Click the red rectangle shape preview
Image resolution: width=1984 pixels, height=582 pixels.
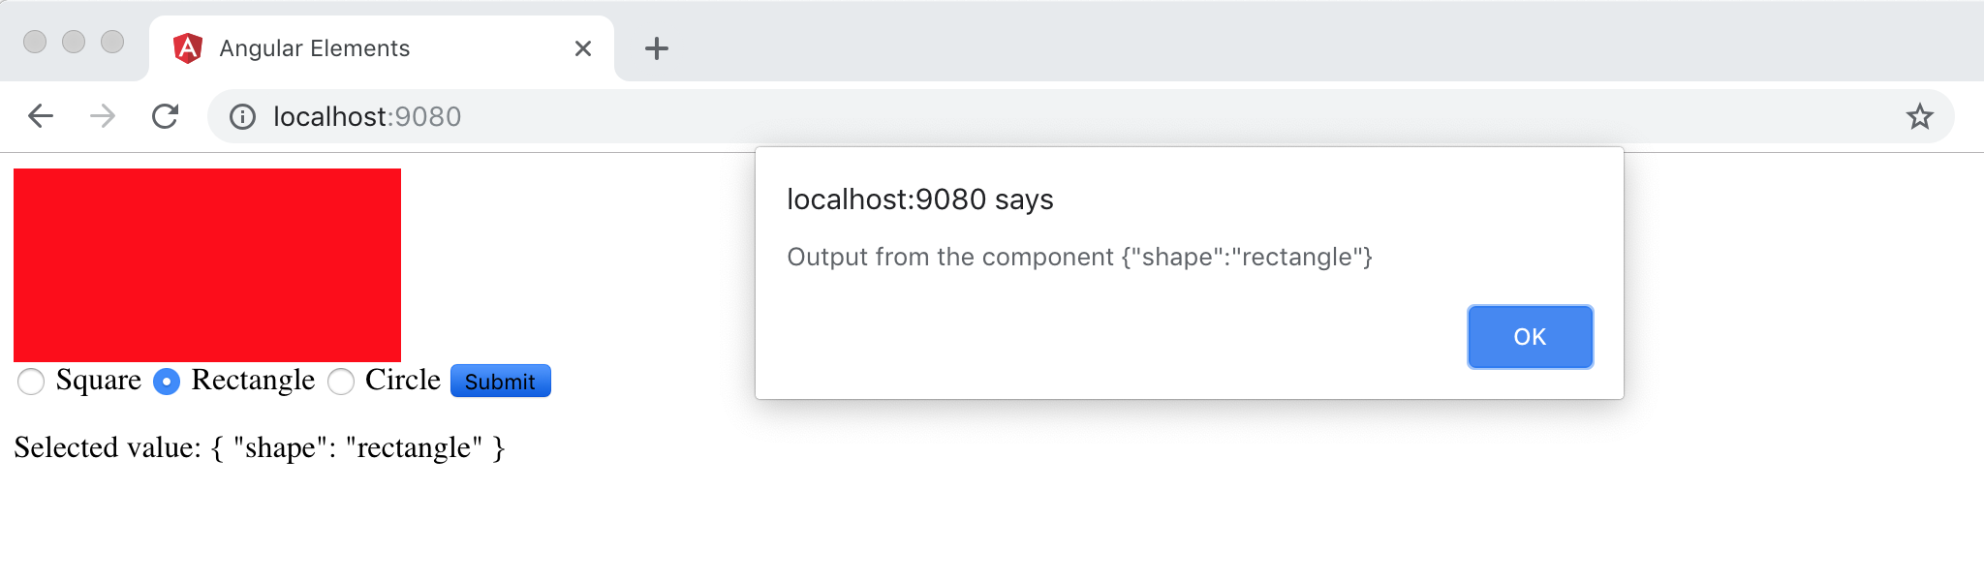(207, 262)
